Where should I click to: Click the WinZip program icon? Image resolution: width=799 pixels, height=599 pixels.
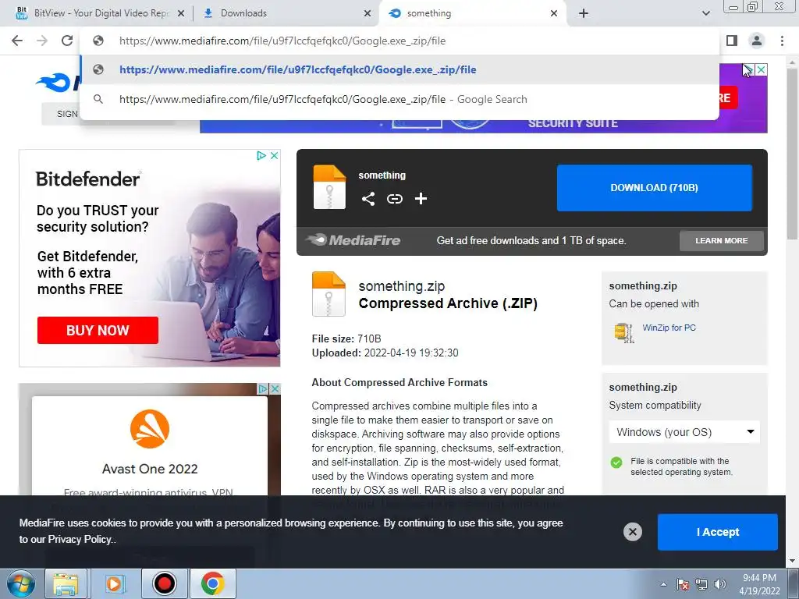(x=624, y=333)
